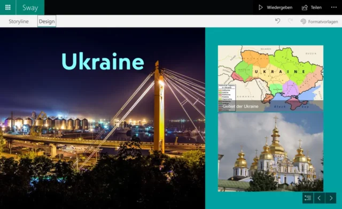Click the caption Gebiet der Ukraine
This screenshot has height=209, width=342.
tap(240, 106)
